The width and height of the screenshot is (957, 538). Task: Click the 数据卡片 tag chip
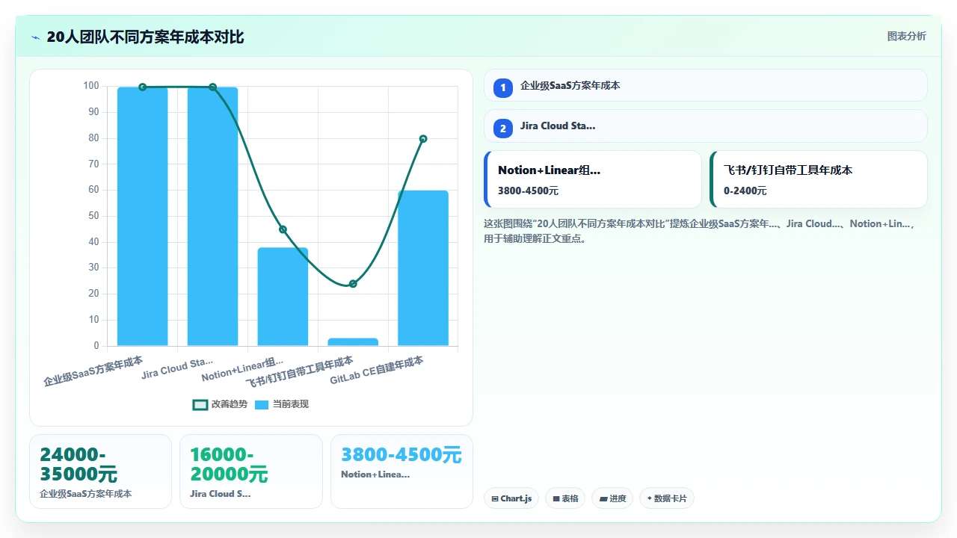point(667,498)
